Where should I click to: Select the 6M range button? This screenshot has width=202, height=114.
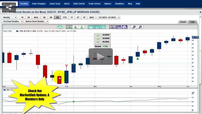point(58,17)
